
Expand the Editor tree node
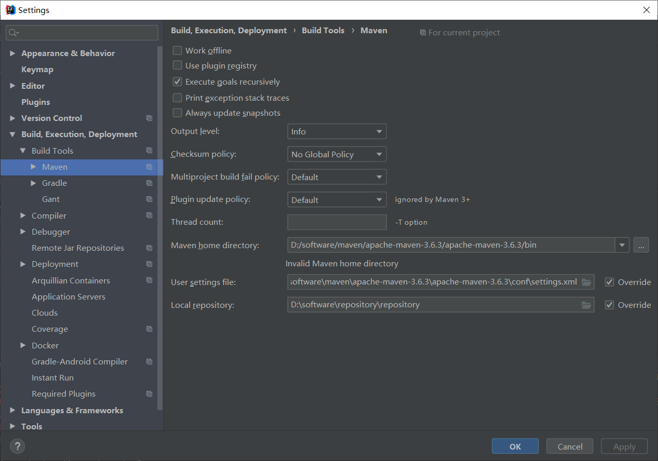13,86
